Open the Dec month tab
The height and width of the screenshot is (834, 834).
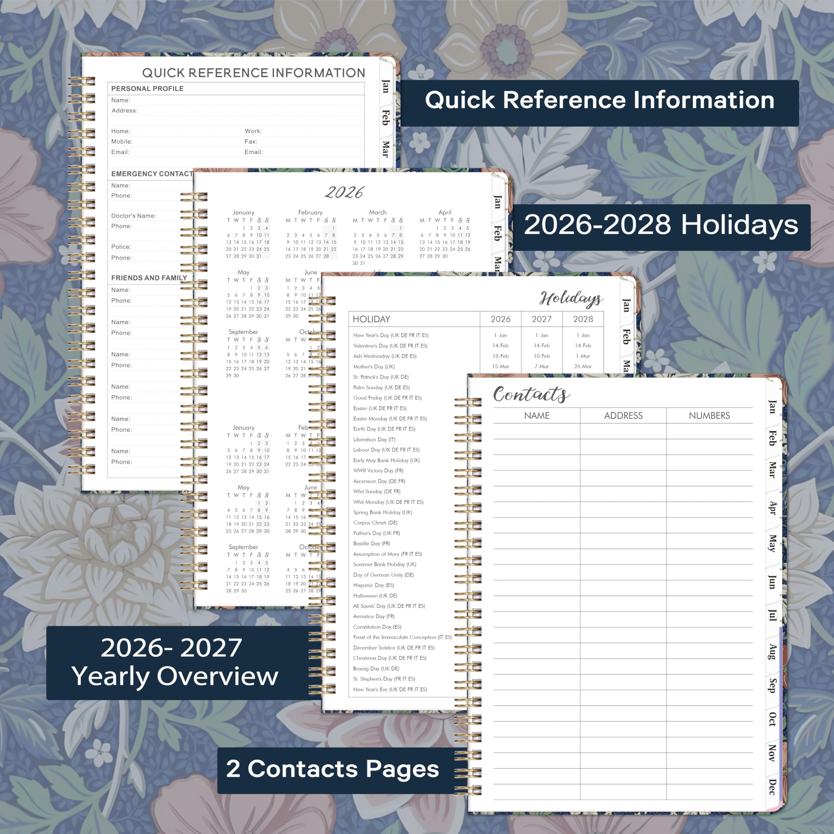tap(772, 787)
